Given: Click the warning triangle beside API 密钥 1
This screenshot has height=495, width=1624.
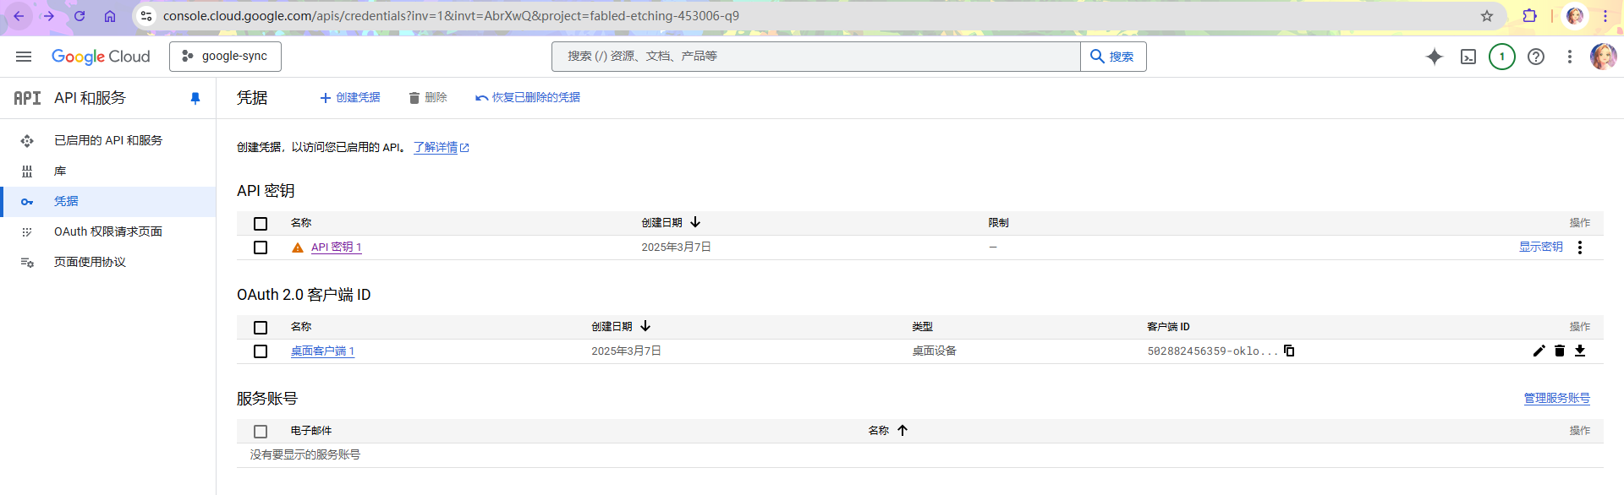Looking at the screenshot, I should click(298, 247).
